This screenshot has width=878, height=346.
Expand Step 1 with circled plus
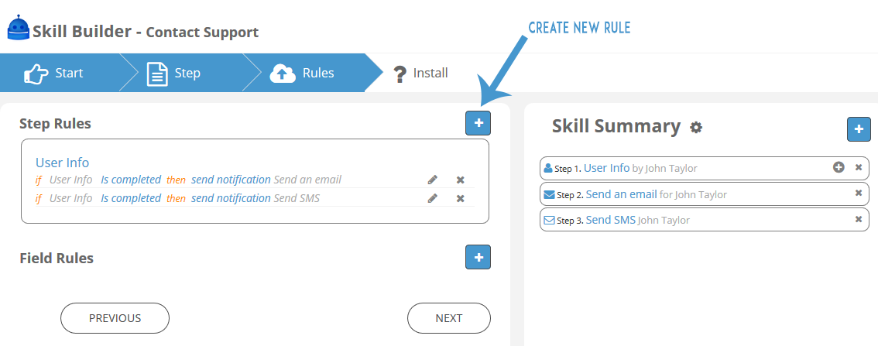click(x=839, y=167)
